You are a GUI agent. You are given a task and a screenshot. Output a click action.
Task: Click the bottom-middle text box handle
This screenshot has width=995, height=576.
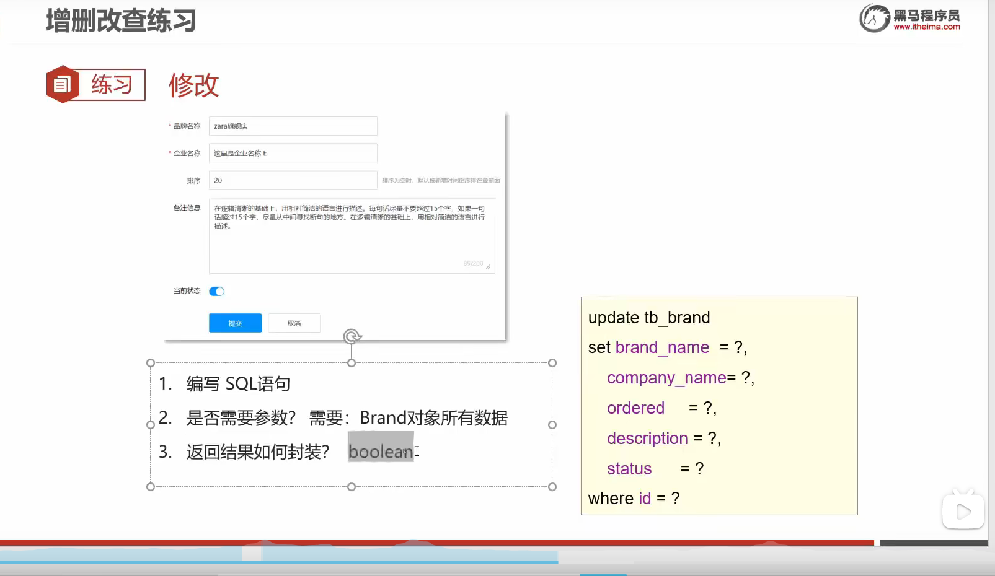pos(352,487)
